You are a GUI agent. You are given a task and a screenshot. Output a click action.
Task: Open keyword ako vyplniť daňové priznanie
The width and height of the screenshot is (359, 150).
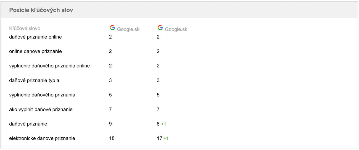tap(41, 110)
